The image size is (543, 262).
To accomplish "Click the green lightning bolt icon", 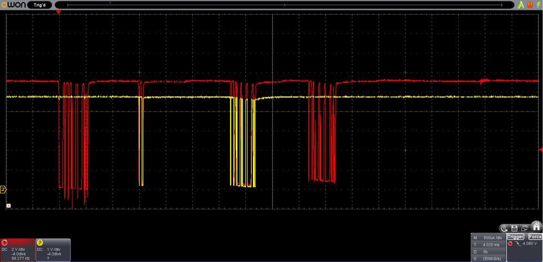I will tap(538, 5).
